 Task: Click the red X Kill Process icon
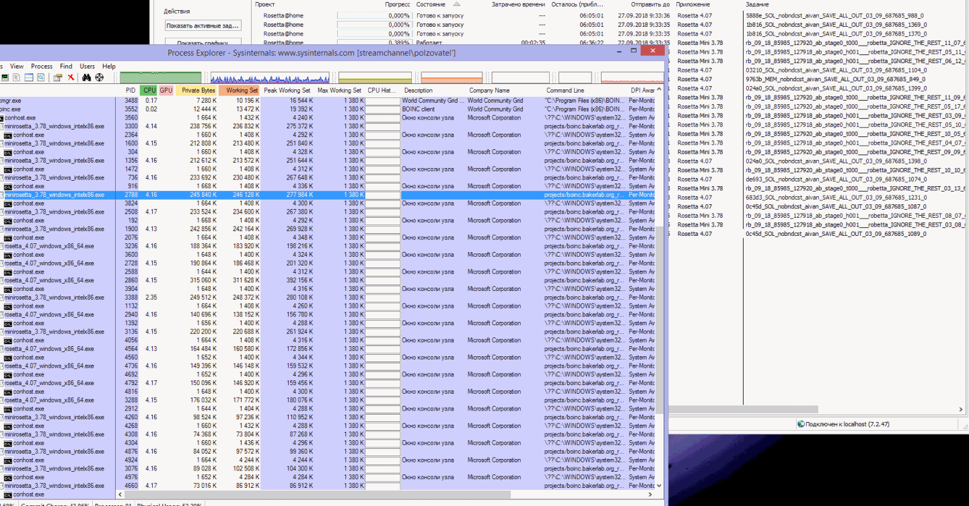click(x=71, y=78)
